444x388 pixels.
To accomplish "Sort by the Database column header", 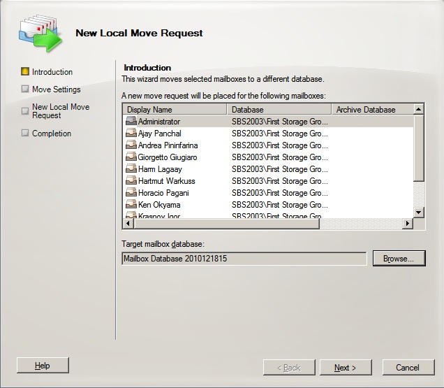I will [279, 109].
